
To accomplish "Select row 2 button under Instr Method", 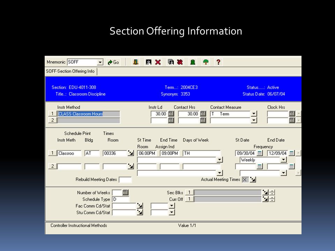I will pyautogui.click(x=52, y=120).
